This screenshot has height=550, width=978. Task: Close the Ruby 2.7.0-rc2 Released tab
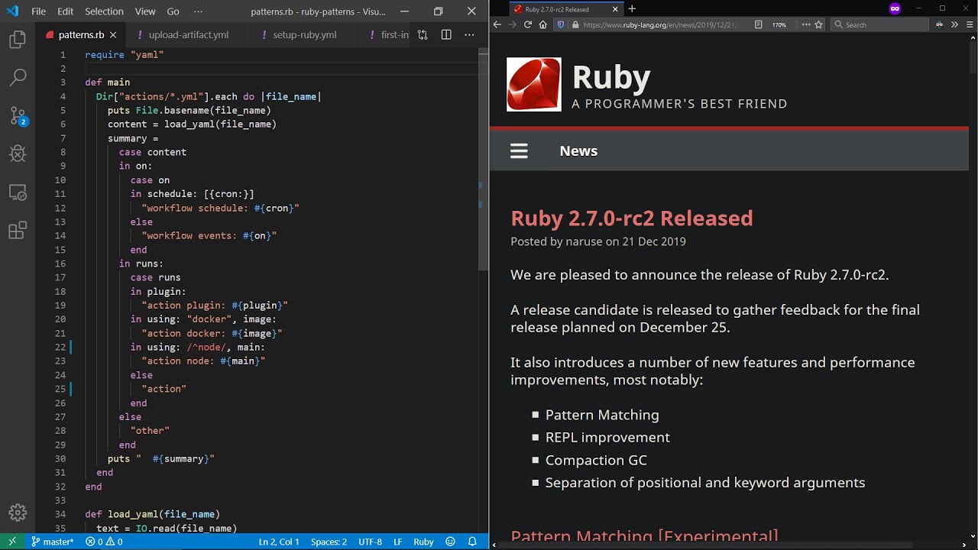615,9
